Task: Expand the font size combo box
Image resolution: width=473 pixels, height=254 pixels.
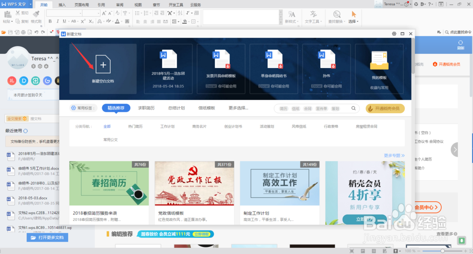Action: point(98,13)
